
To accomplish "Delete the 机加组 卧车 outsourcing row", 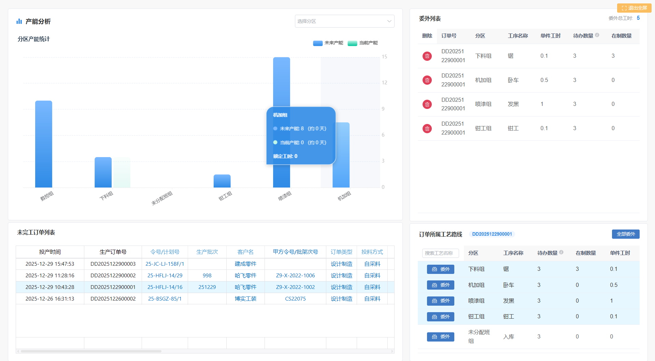I will coord(427,80).
